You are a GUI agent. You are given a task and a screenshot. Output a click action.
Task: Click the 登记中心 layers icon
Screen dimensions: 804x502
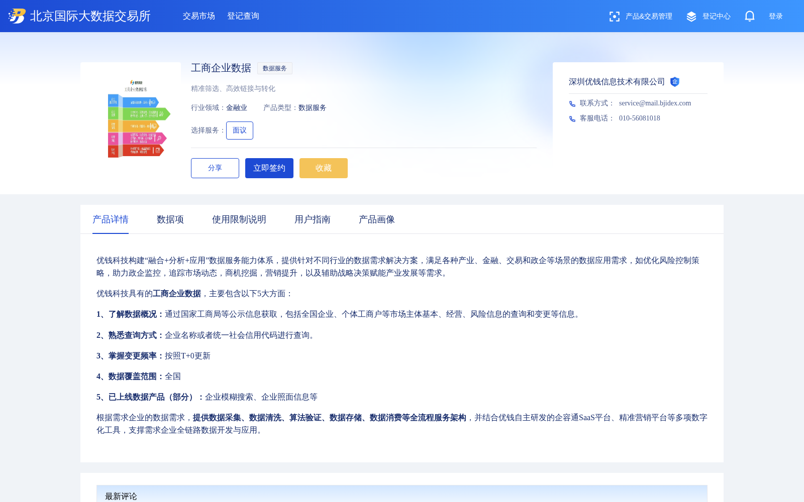coord(691,17)
